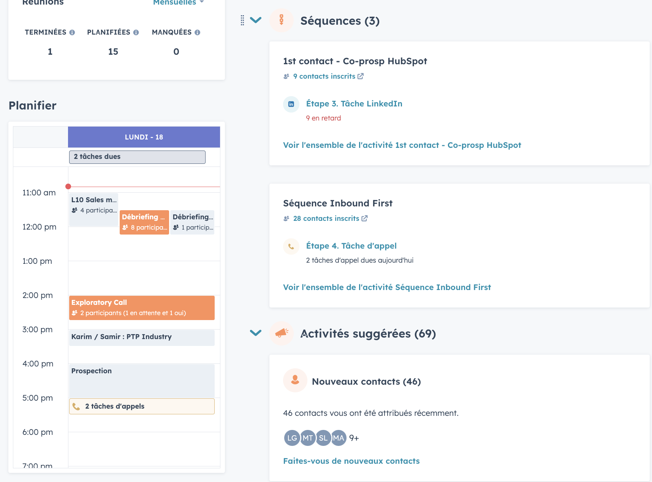Click external link icon beside 9 contacts inscrits

pos(361,76)
